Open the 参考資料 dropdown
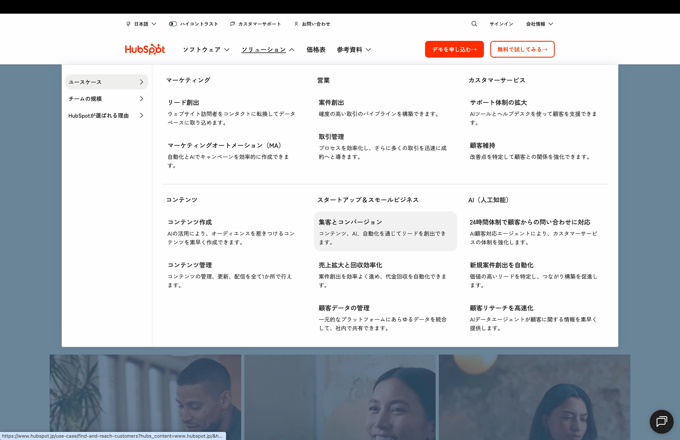Screen dimensions: 680x440 [x=354, y=50]
